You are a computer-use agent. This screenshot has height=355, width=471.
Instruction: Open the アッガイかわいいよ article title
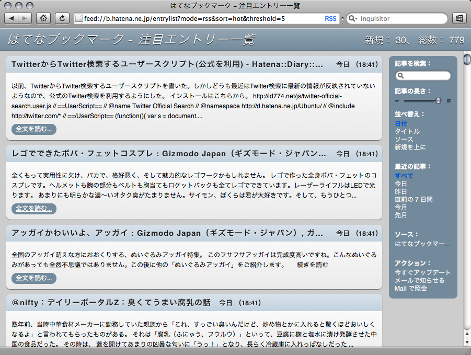click(x=167, y=233)
